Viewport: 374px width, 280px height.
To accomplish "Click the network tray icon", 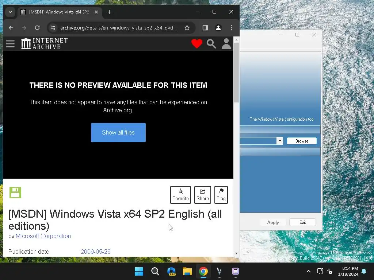I will pyautogui.click(x=320, y=271).
